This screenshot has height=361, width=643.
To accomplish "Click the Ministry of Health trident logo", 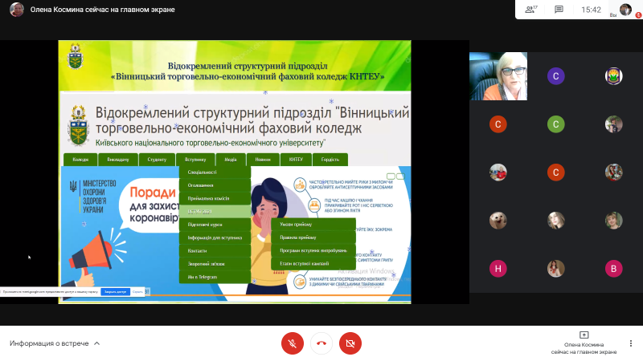I will (73, 186).
